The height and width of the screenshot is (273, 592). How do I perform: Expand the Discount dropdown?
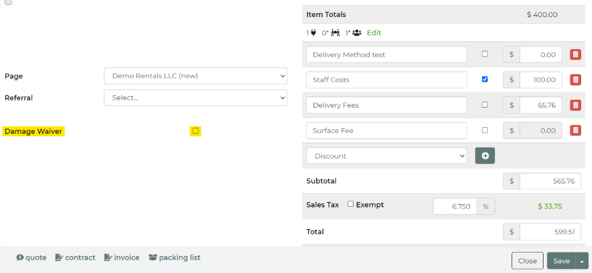(x=387, y=156)
